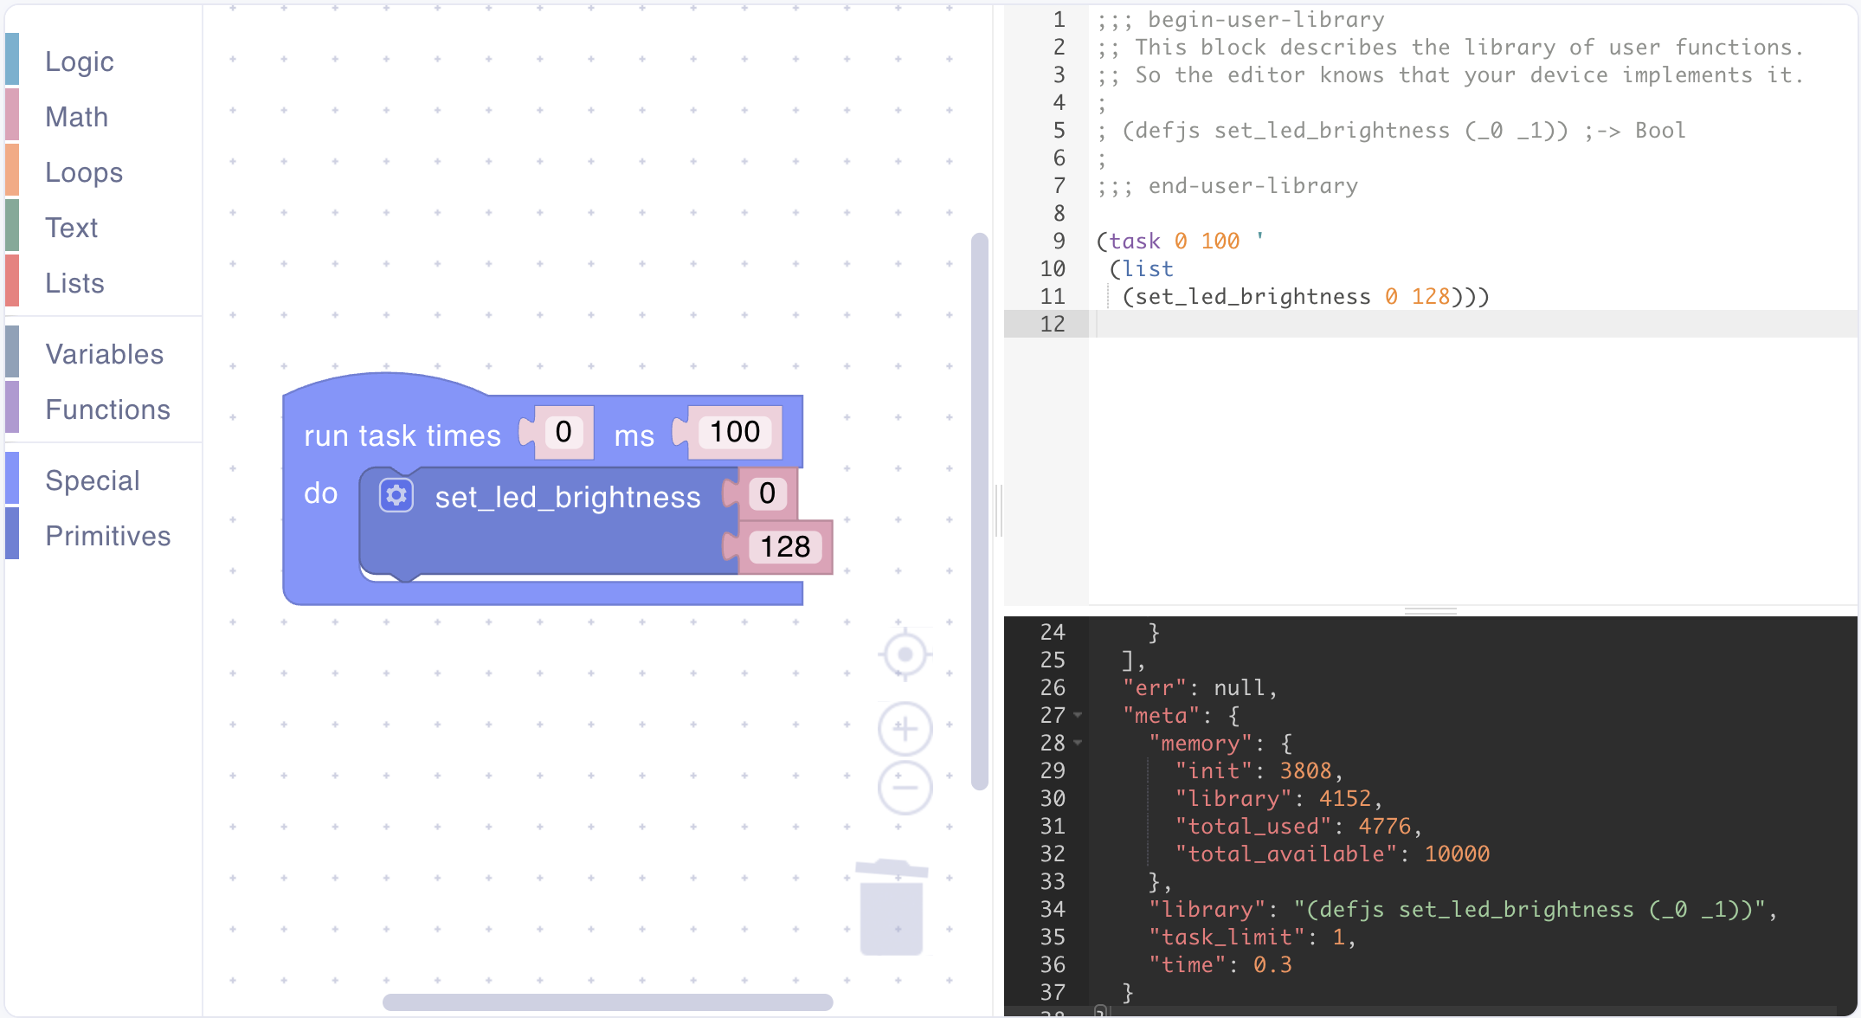This screenshot has width=1861, height=1018.
Task: Collapse the "meta" fold arrow at line 27
Action: (1078, 715)
